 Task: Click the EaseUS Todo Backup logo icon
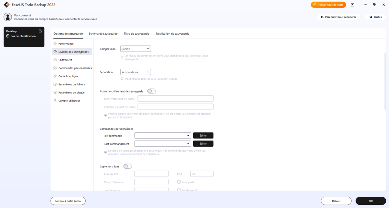(x=6, y=5)
